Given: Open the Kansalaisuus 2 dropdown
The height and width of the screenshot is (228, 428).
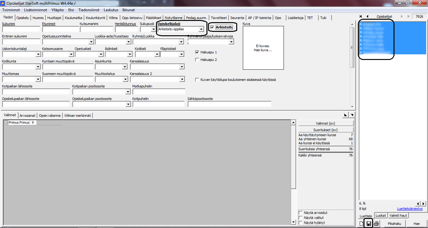Looking at the screenshot, I should [x=182, y=79].
